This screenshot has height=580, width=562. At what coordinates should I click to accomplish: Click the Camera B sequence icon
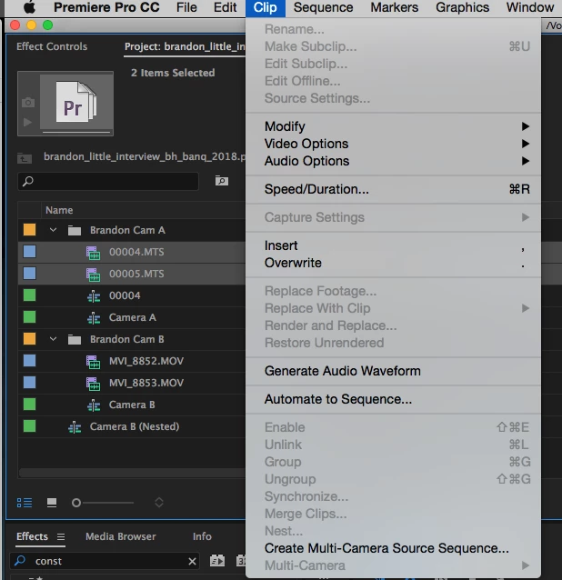94,405
